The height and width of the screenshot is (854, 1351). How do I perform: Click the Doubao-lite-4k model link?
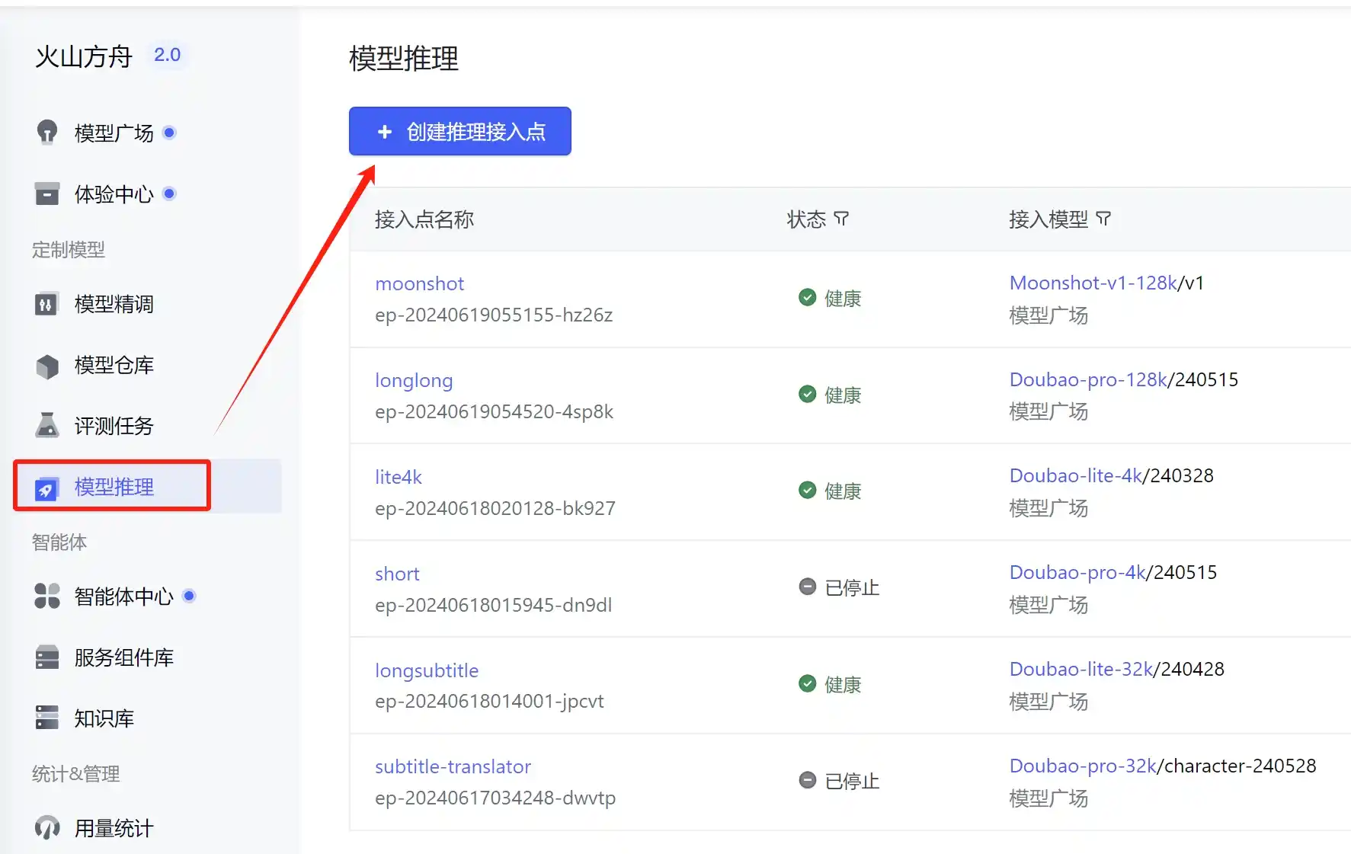[1076, 475]
